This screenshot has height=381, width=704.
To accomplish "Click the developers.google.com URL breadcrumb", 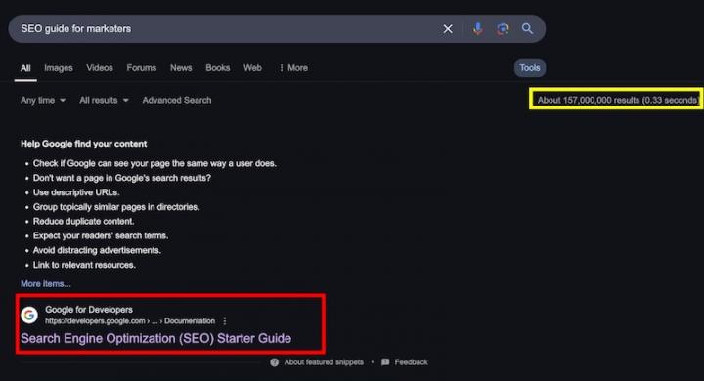I will (130, 321).
